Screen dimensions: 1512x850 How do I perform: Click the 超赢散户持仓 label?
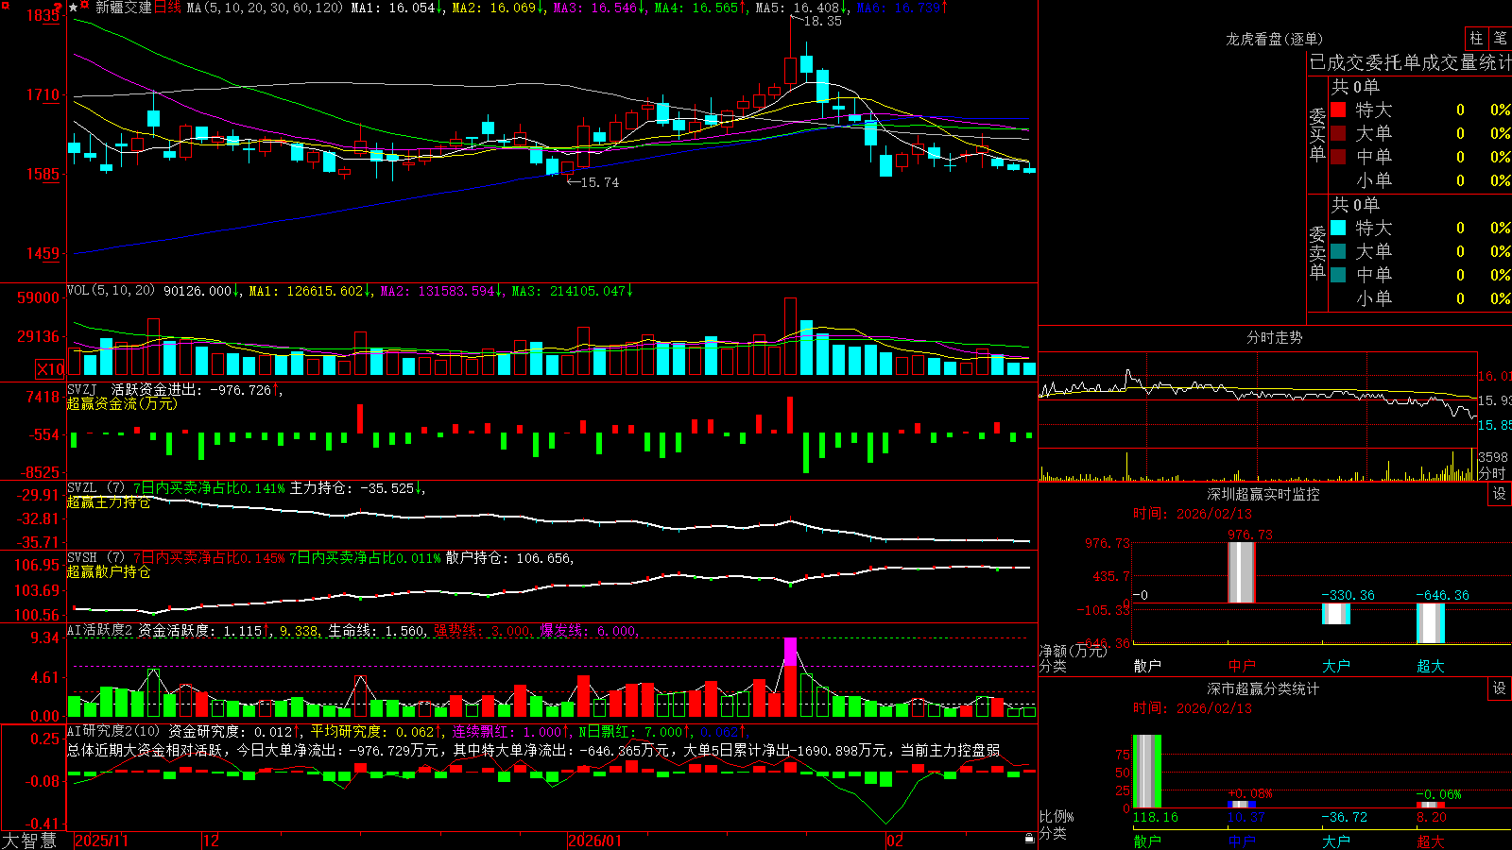tap(109, 571)
